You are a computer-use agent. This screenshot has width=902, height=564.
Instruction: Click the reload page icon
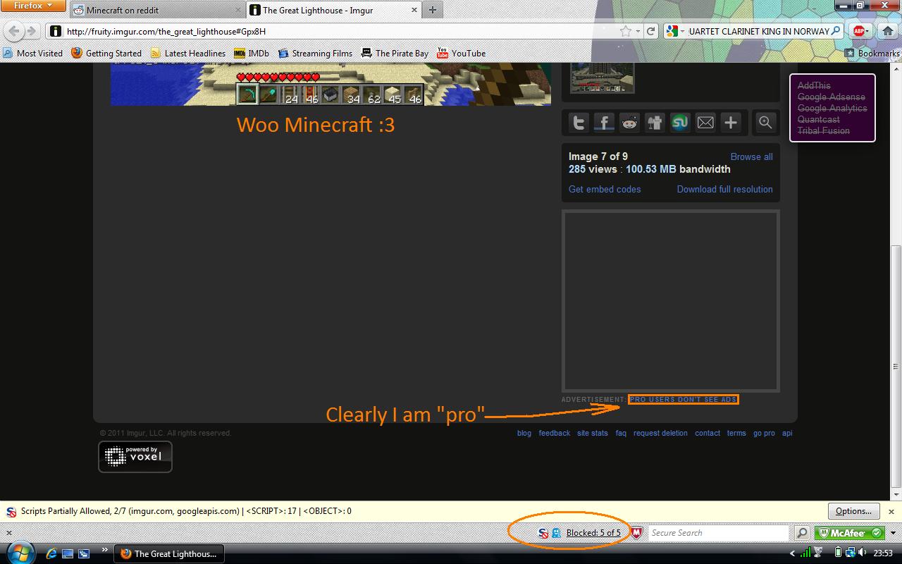[651, 31]
